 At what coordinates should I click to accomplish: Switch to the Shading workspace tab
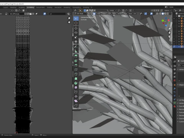(49, 7)
